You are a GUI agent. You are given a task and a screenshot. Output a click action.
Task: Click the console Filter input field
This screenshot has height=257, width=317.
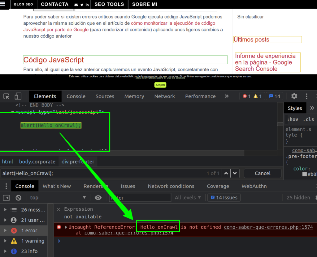click(140, 198)
